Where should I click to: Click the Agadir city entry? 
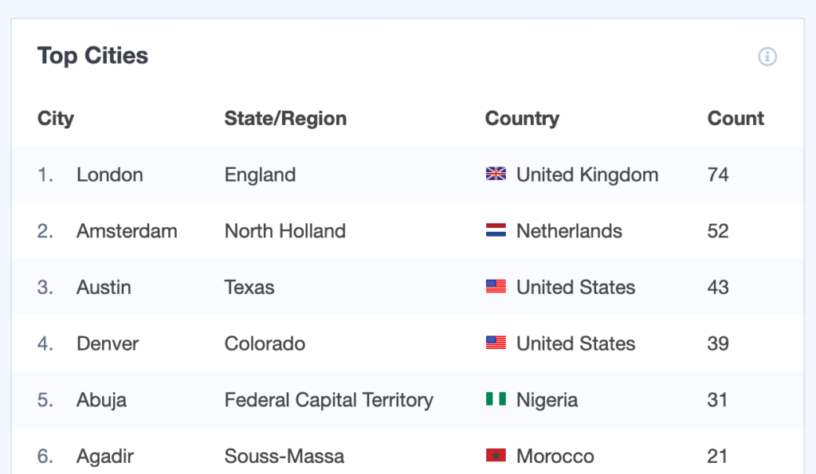104,456
